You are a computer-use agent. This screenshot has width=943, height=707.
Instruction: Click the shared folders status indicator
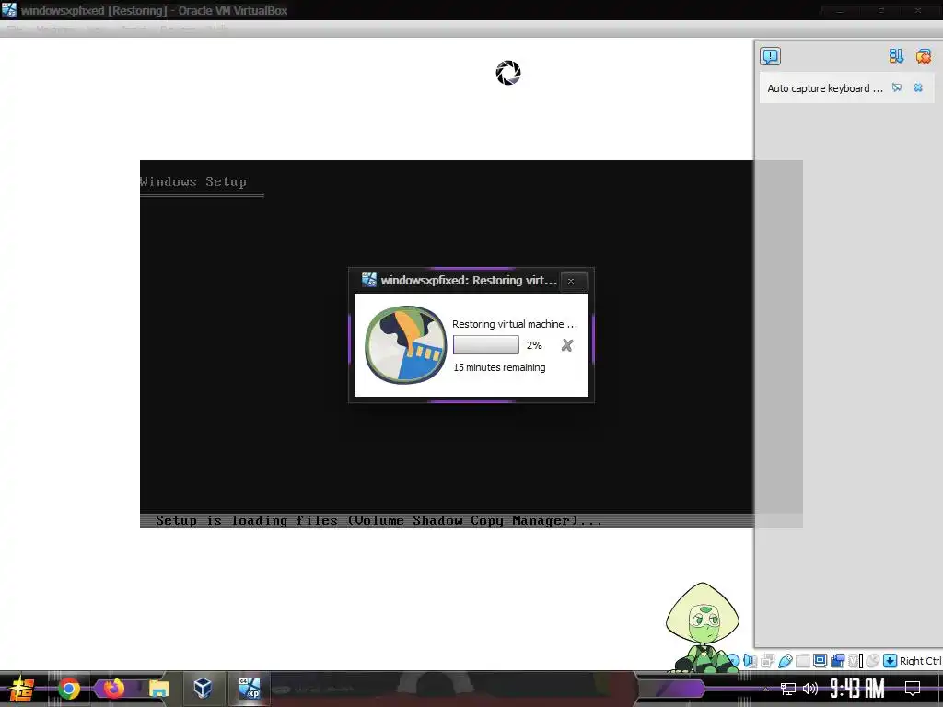(x=803, y=661)
